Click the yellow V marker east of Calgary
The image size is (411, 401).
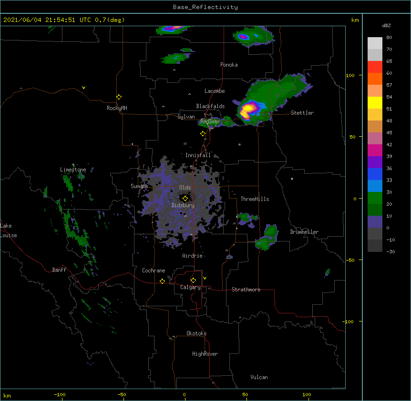[205, 278]
